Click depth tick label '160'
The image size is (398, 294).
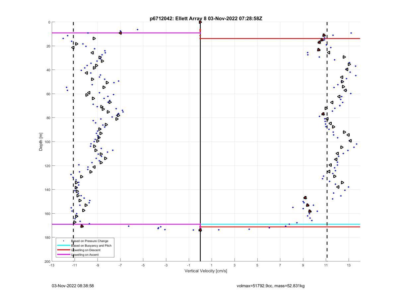tap(47, 214)
